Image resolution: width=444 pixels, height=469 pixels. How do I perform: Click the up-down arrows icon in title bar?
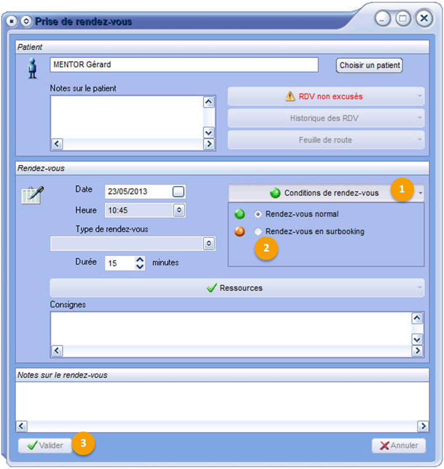(x=26, y=21)
